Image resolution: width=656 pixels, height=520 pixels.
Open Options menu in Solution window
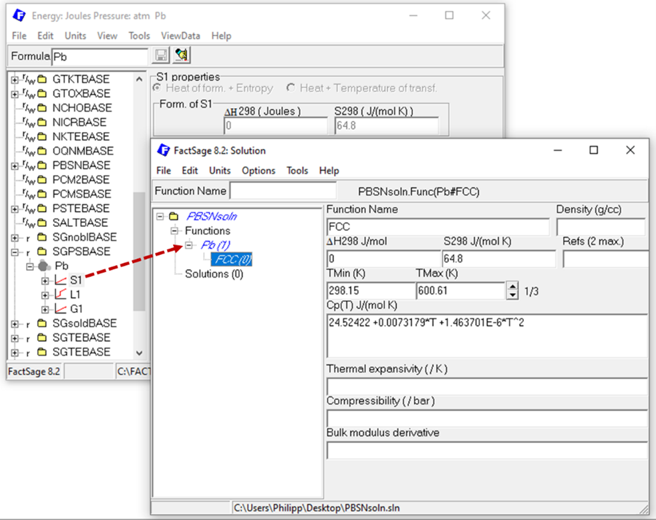259,170
